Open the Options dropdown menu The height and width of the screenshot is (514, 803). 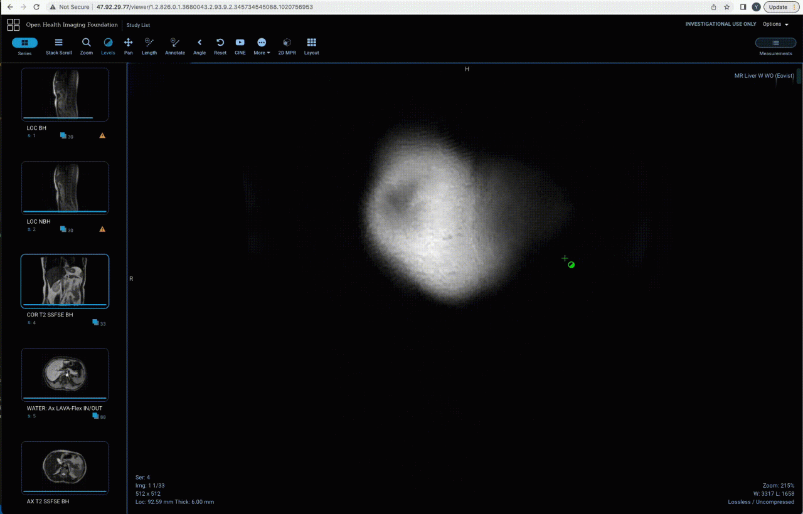(775, 24)
